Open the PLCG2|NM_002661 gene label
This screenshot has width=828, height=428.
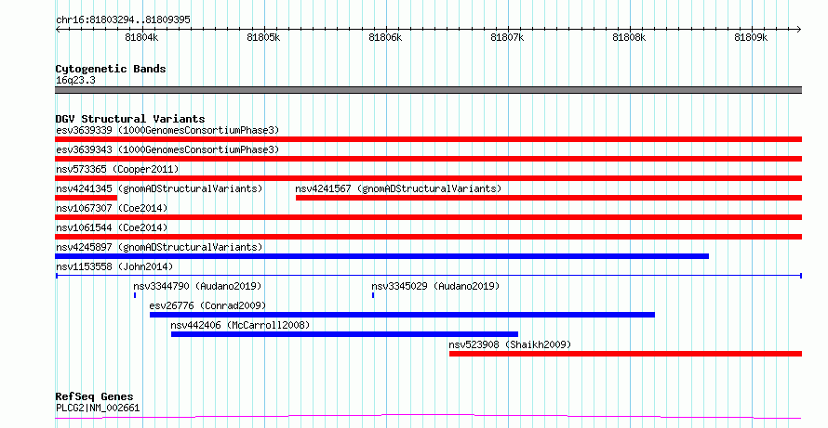coord(98,408)
